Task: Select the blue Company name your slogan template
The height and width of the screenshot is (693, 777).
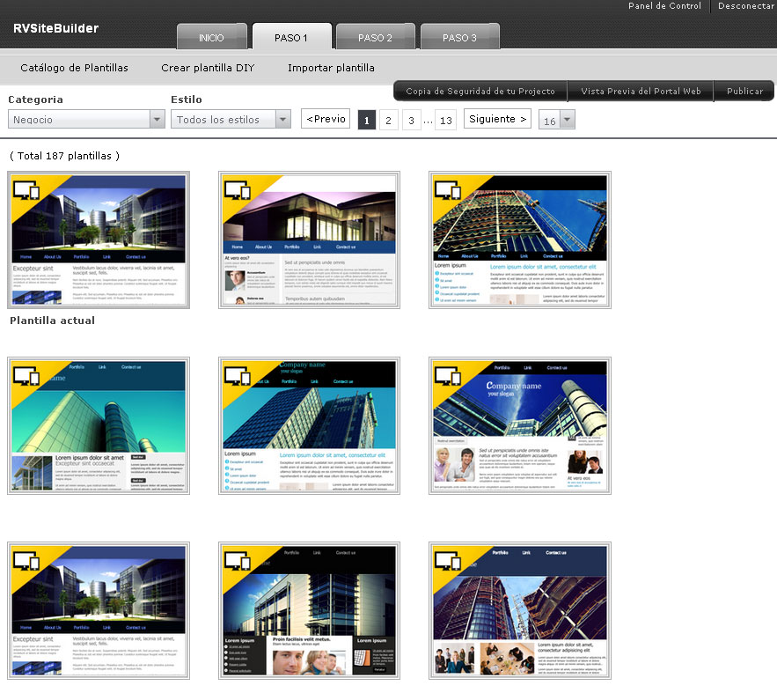Action: click(x=520, y=425)
